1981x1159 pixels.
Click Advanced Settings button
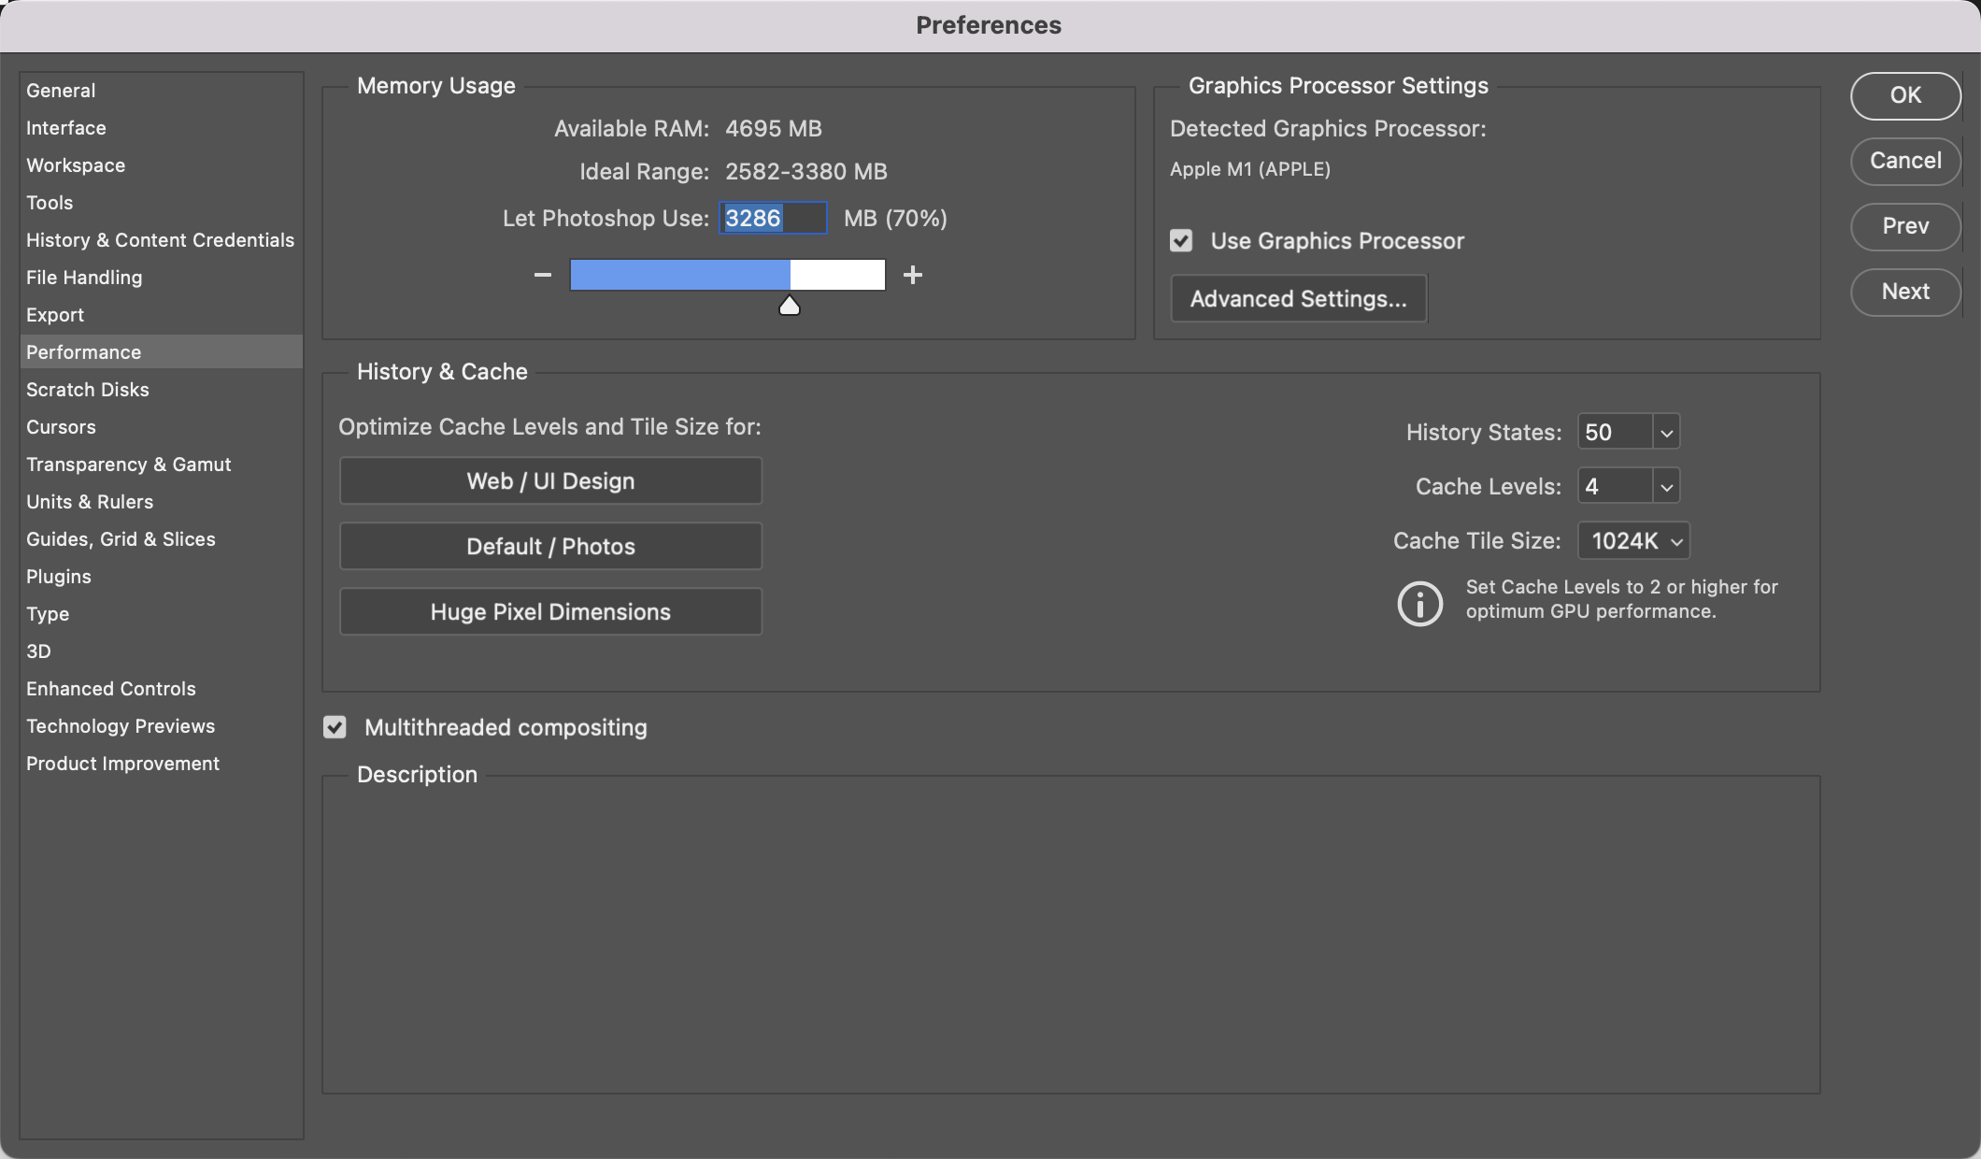click(x=1298, y=299)
